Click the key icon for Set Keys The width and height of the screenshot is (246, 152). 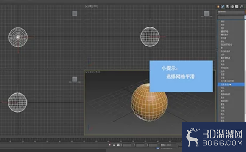pyautogui.click(x=180, y=147)
